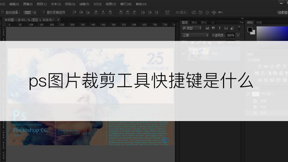Close the 未标题-1 document tab
Image resolution: width=288 pixels, height=162 pixels.
click(58, 19)
